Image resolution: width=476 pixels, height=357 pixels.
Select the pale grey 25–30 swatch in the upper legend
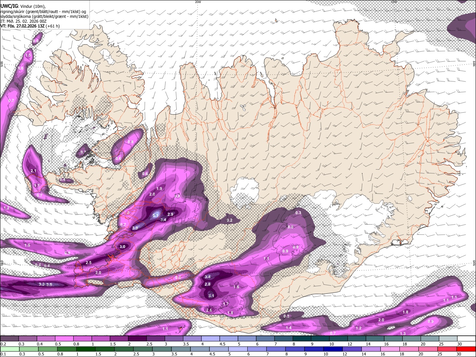[448, 339]
